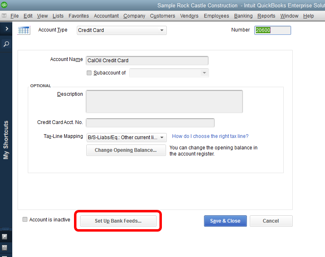Click into the Description text box
The image size is (325, 257).
coord(164,101)
